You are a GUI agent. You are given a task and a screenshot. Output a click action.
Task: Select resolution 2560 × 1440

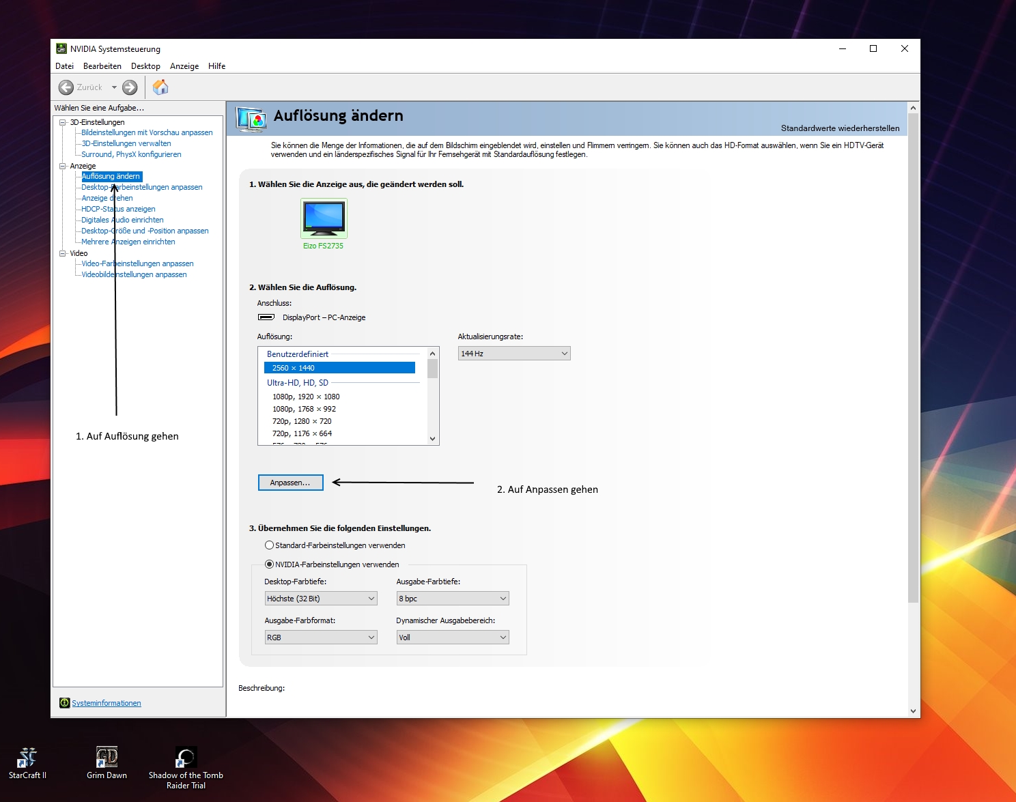pos(339,368)
